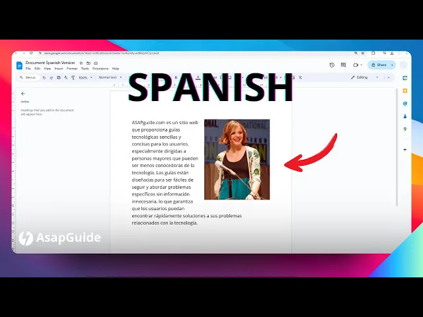The width and height of the screenshot is (423, 317).
Task: Click the Share button
Action: click(379, 65)
